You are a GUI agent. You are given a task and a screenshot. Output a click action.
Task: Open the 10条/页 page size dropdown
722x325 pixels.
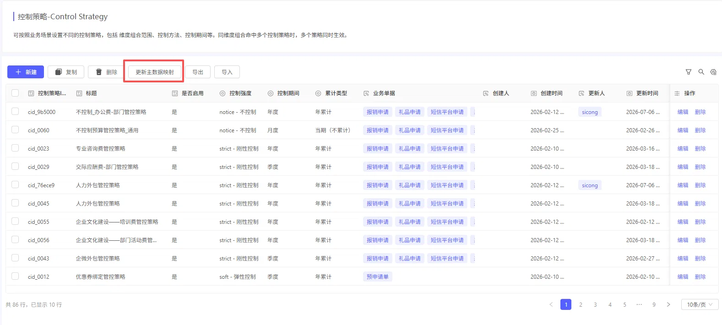tap(700, 304)
